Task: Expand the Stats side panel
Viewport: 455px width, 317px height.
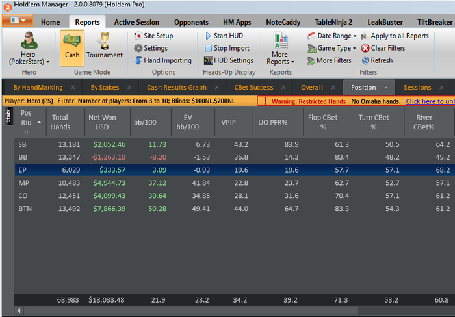Action: pyautogui.click(x=8, y=116)
